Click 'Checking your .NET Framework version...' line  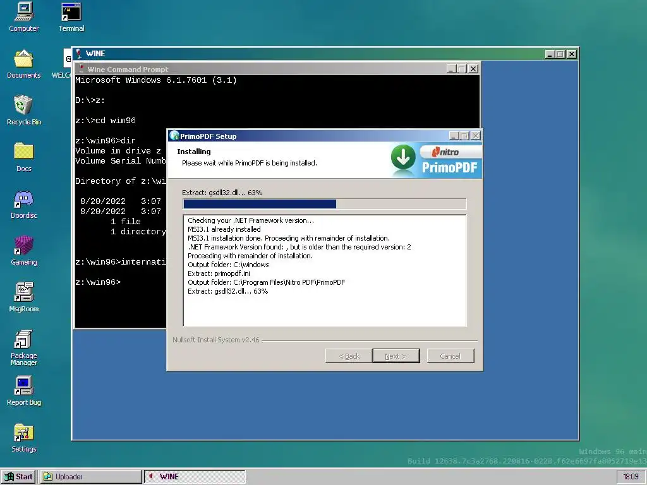(250, 220)
